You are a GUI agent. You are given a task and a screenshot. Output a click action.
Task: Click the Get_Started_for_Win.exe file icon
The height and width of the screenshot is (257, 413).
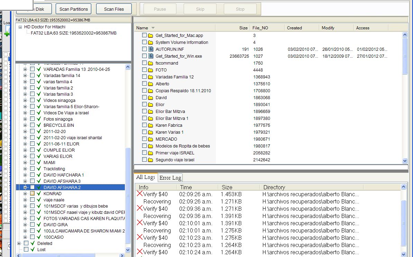[x=151, y=56]
